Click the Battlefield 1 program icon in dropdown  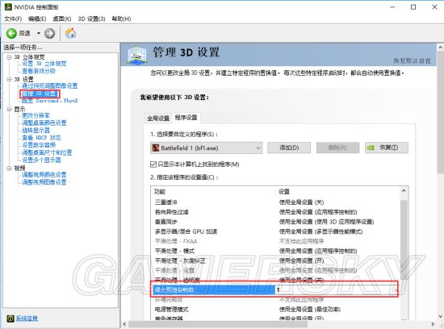pos(156,148)
